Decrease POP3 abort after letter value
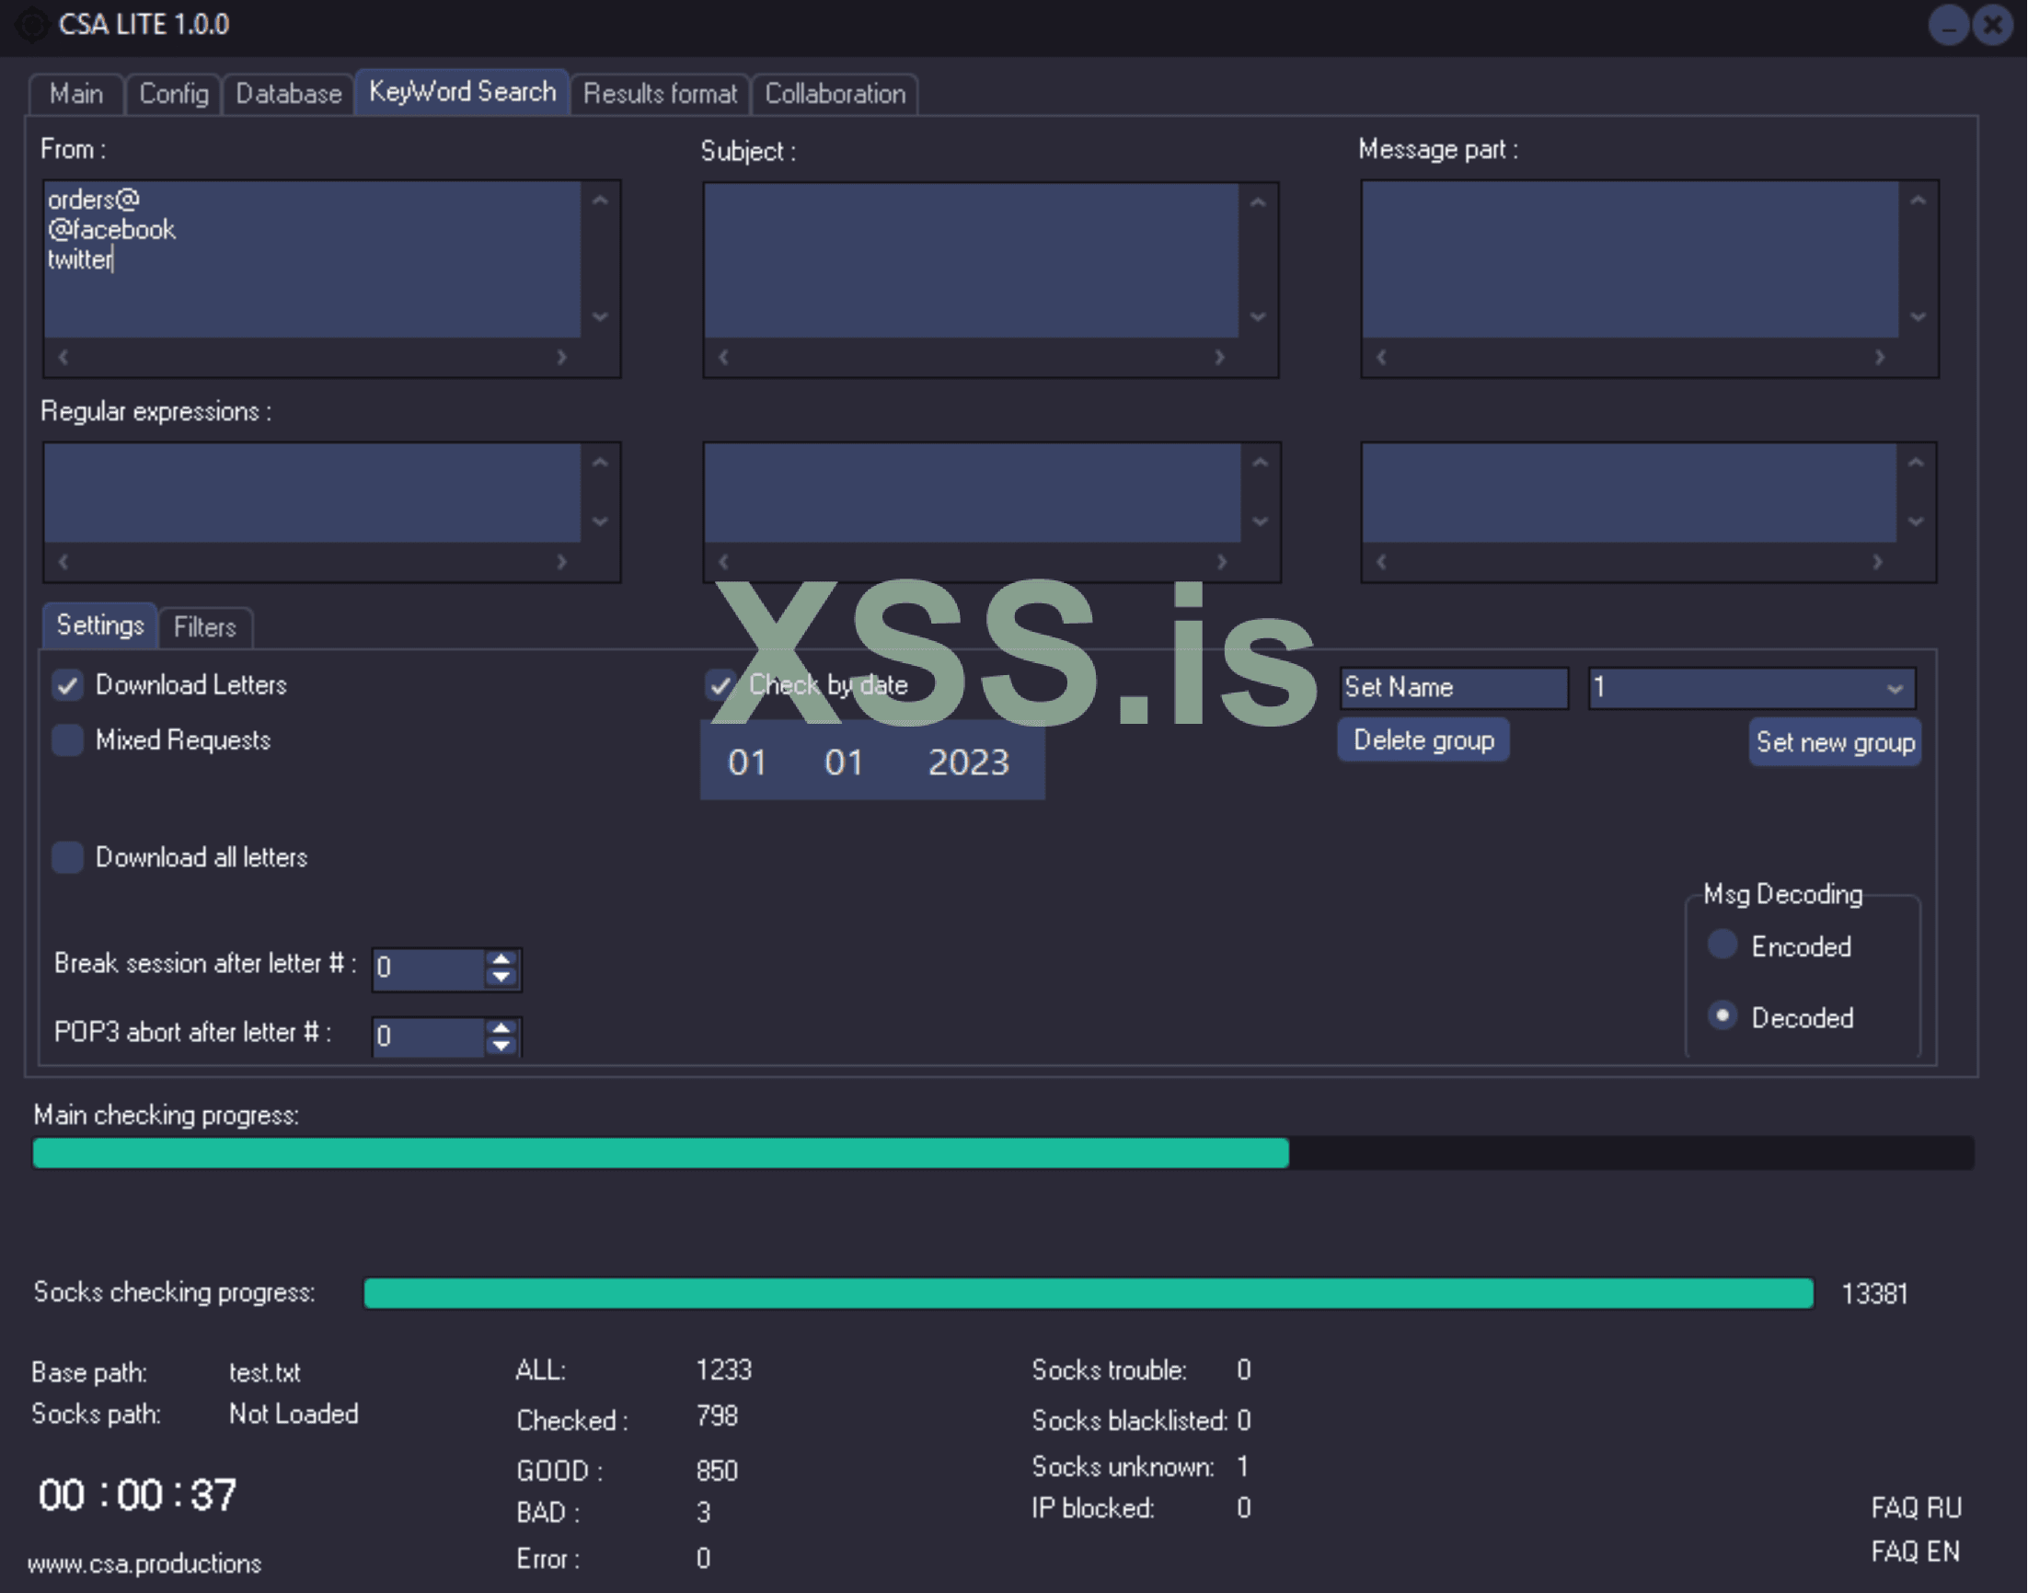The image size is (2028, 1593). (501, 1046)
